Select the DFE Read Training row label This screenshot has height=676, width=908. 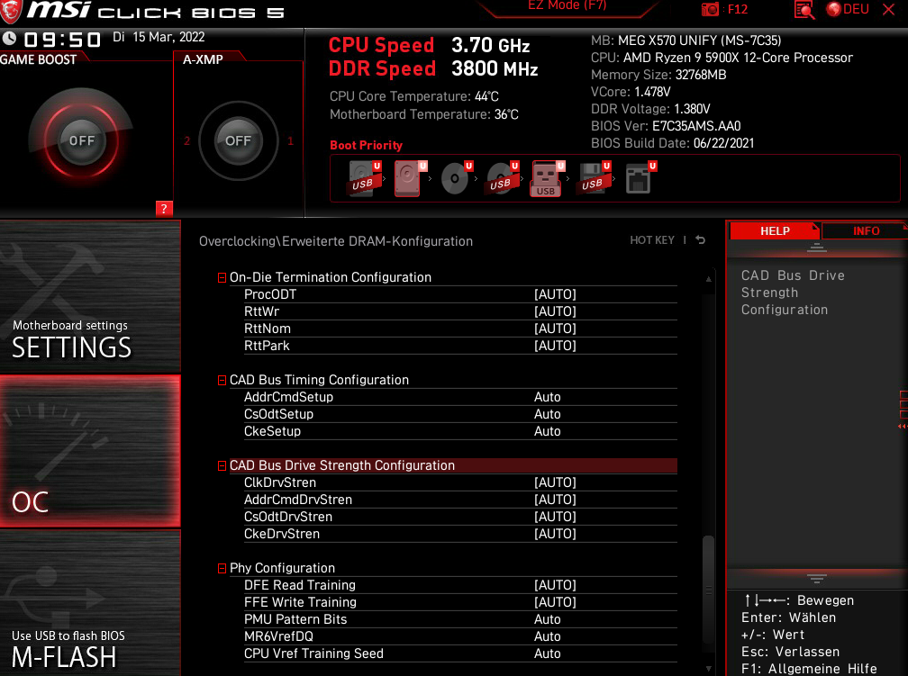tap(300, 585)
